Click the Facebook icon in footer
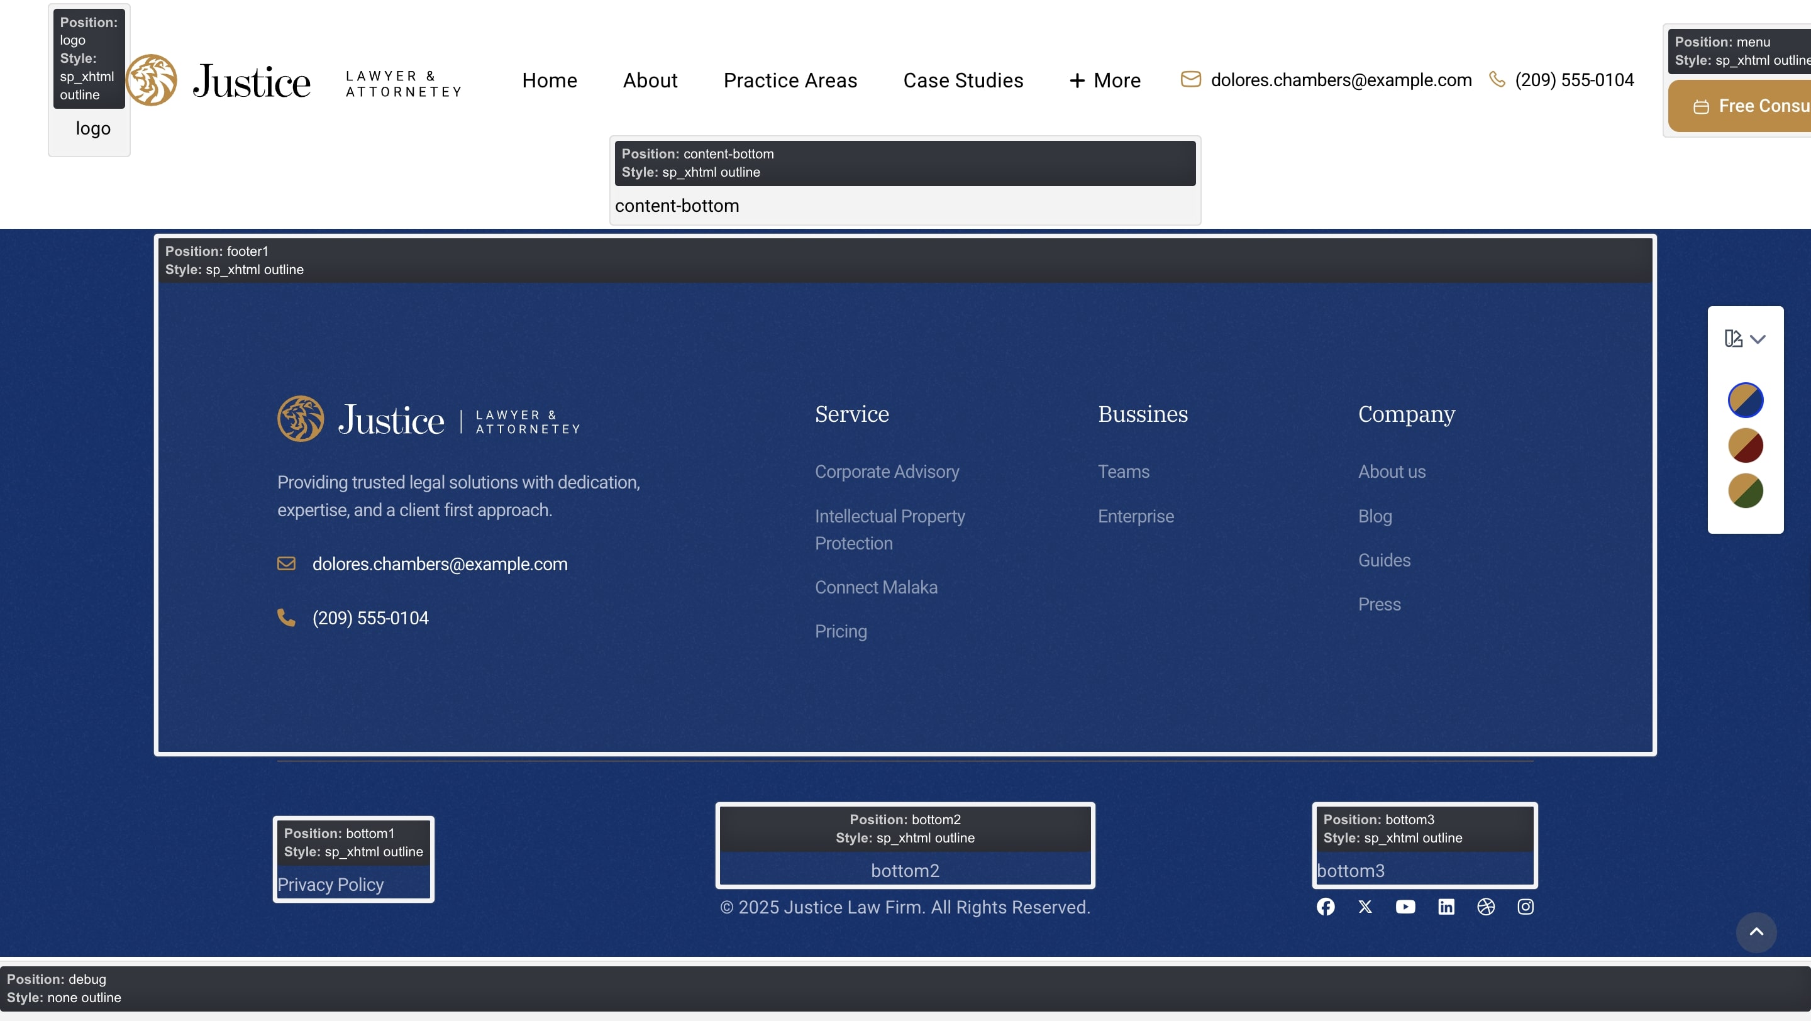 [1325, 907]
